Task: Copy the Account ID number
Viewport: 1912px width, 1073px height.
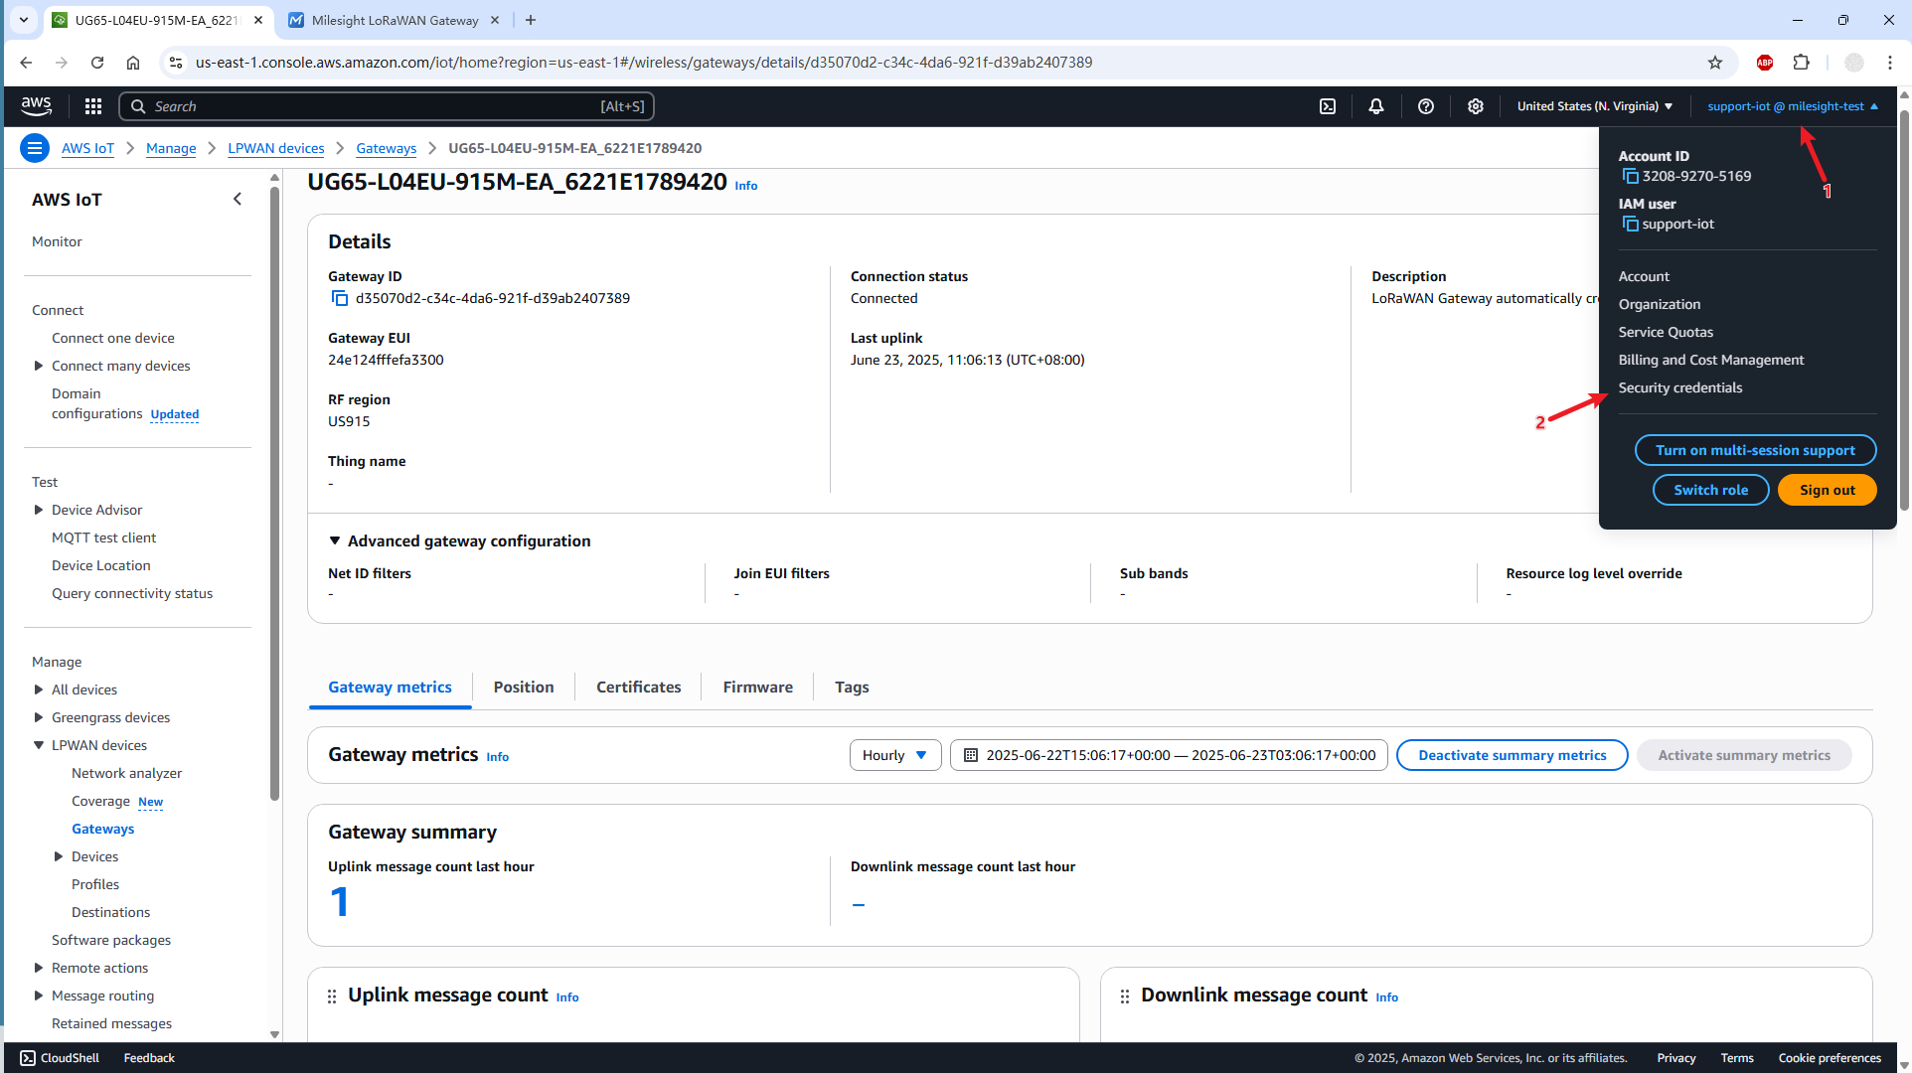Action: [1630, 176]
